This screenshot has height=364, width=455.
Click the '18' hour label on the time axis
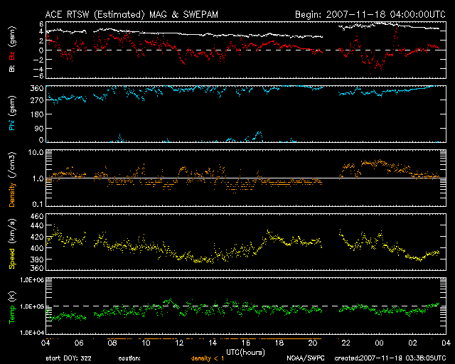279,343
